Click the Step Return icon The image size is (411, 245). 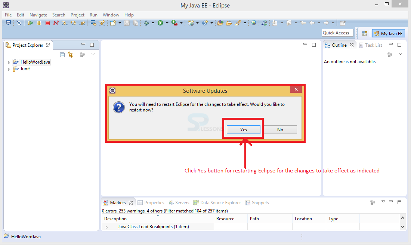click(82, 23)
